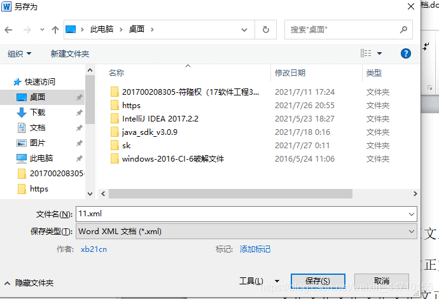Select https folder in navigation pane

pos(39,189)
